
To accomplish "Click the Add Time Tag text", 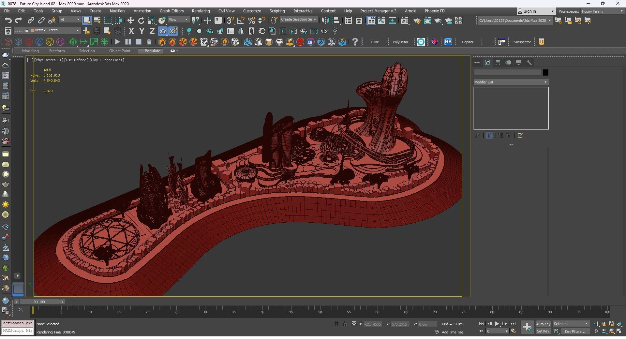I will pyautogui.click(x=452, y=332).
